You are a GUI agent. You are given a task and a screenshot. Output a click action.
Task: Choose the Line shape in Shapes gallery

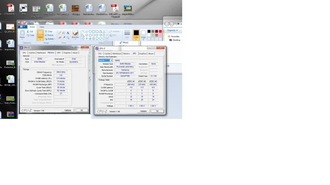pyautogui.click(x=83, y=32)
